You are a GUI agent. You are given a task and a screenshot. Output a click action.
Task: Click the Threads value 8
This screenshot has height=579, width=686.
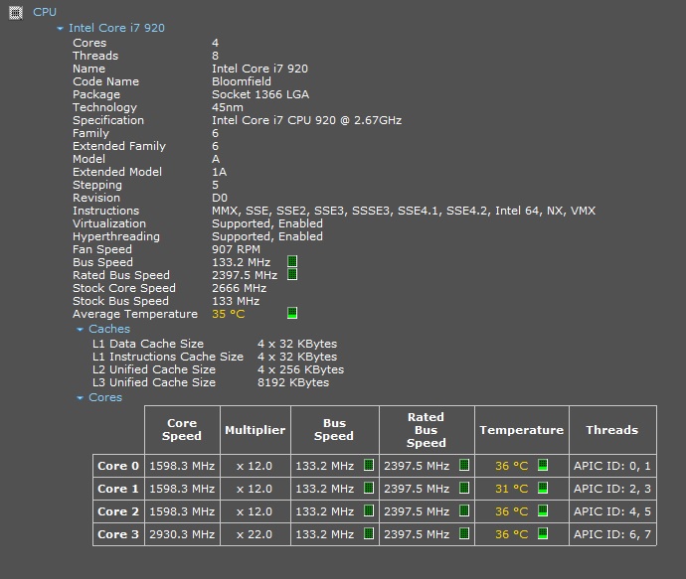tap(216, 56)
